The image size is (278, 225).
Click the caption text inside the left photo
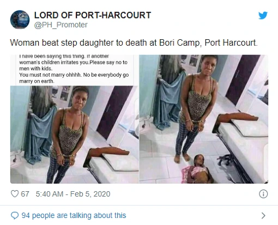pyautogui.click(x=74, y=69)
